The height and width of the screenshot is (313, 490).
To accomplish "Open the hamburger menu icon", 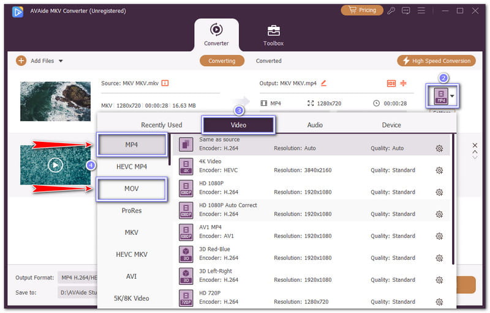I will point(421,11).
